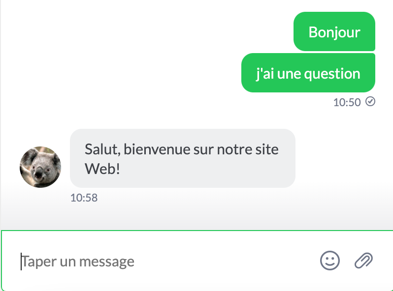Click the 10:50 sent timestamp
This screenshot has width=393, height=291.
pos(347,102)
